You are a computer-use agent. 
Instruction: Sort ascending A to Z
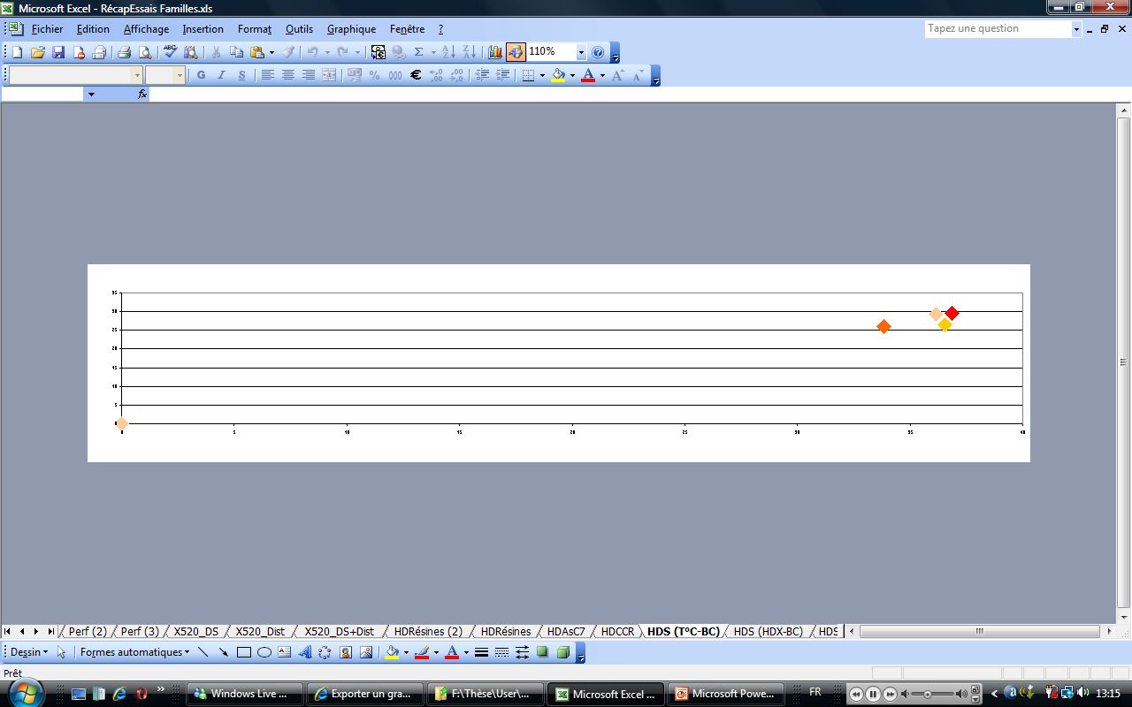(448, 52)
